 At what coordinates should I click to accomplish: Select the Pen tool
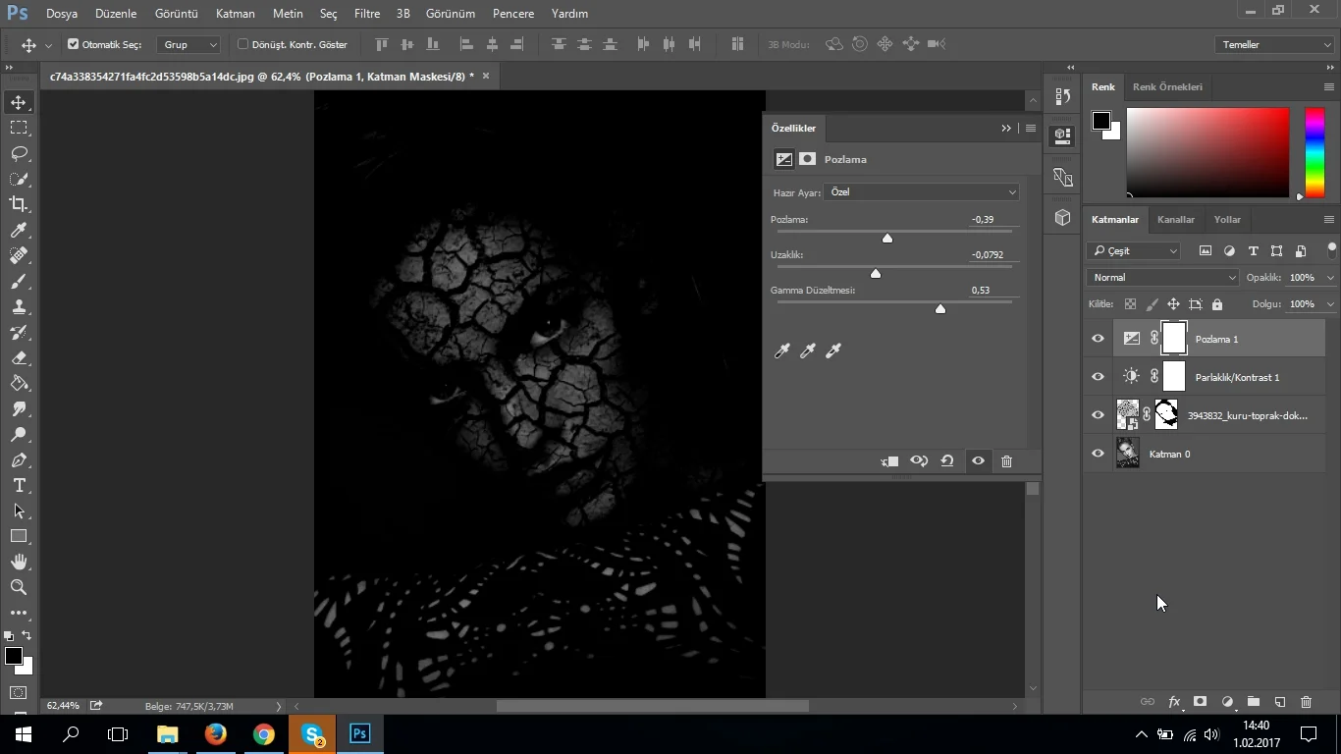click(x=19, y=460)
